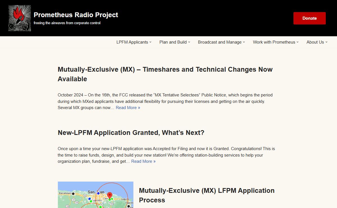Open the MX Timeshares and Technical Changes article
337x208 pixels.
click(x=165, y=74)
